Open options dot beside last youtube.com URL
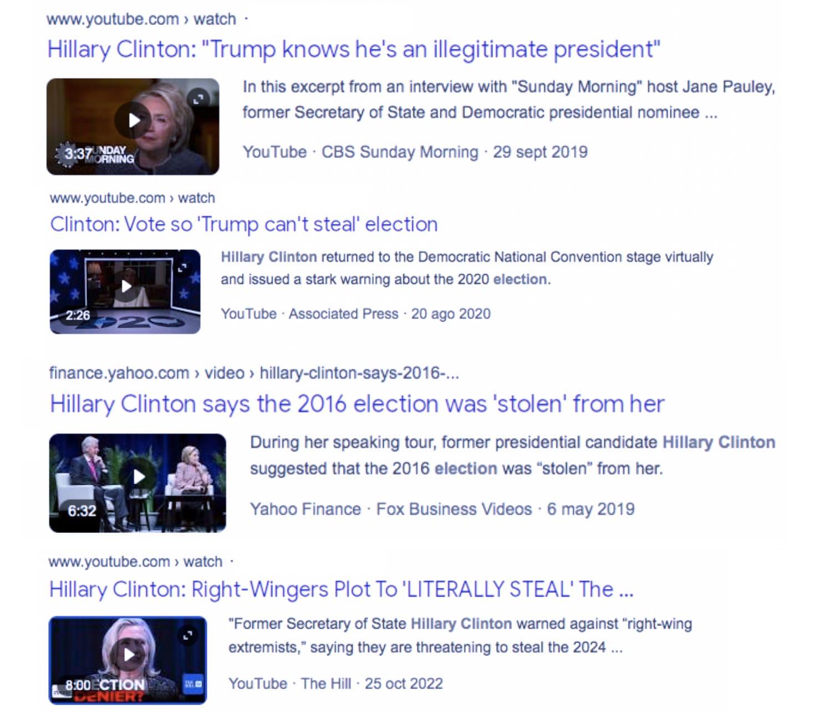This screenshot has height=724, width=815. click(x=232, y=562)
